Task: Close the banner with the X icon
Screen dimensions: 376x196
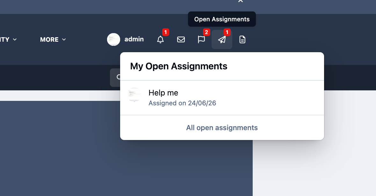Action: click(241, 1)
